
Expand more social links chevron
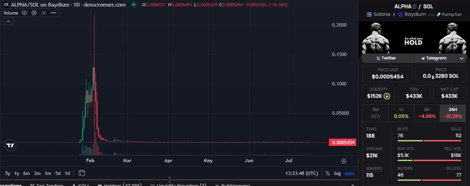pos(461,58)
